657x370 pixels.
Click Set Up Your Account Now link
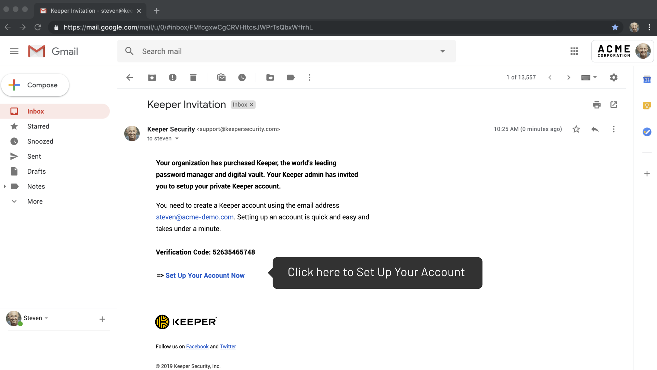(x=205, y=275)
